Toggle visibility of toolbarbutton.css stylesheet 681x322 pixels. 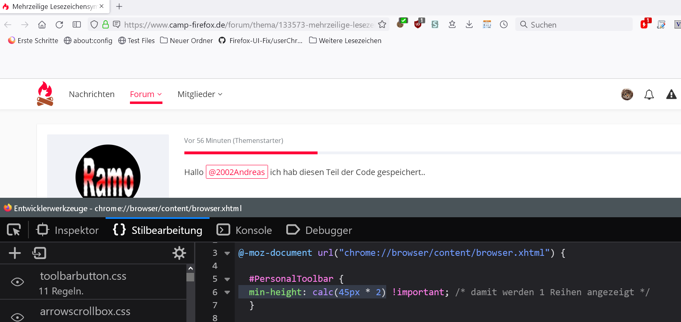click(x=17, y=282)
